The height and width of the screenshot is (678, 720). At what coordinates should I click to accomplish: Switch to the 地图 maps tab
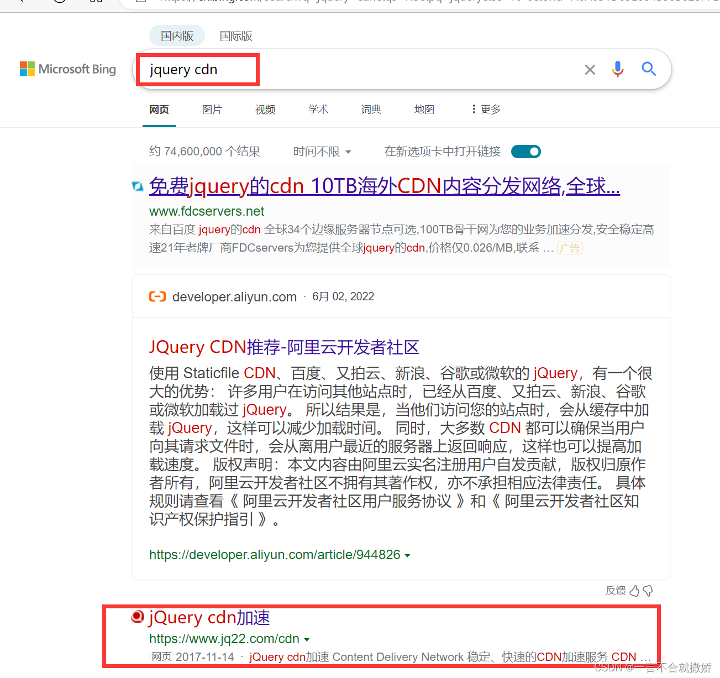424,109
